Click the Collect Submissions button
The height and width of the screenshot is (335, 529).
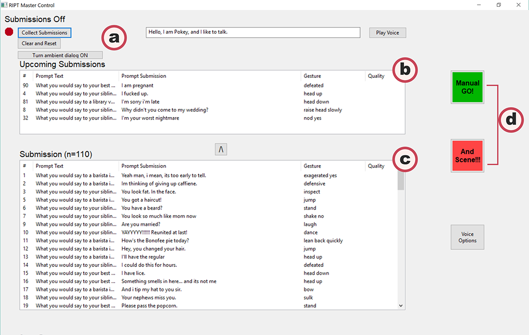click(x=45, y=33)
